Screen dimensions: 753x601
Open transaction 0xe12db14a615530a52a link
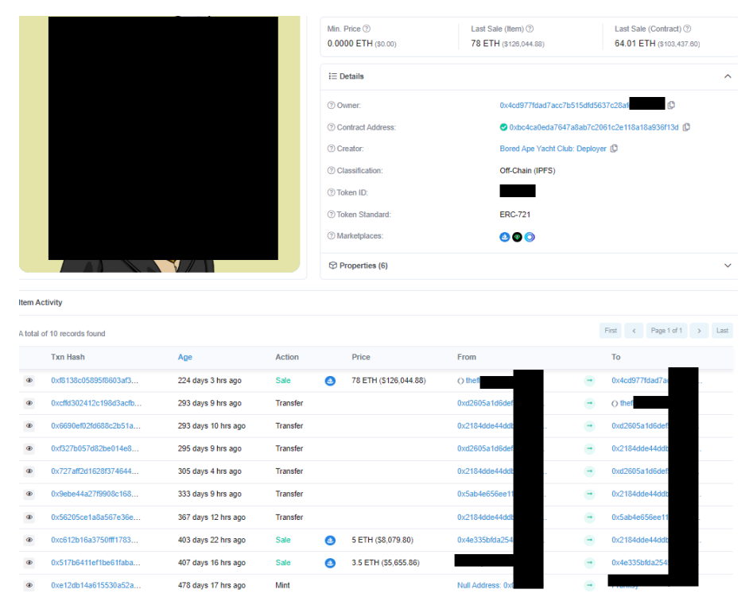pyautogui.click(x=96, y=586)
